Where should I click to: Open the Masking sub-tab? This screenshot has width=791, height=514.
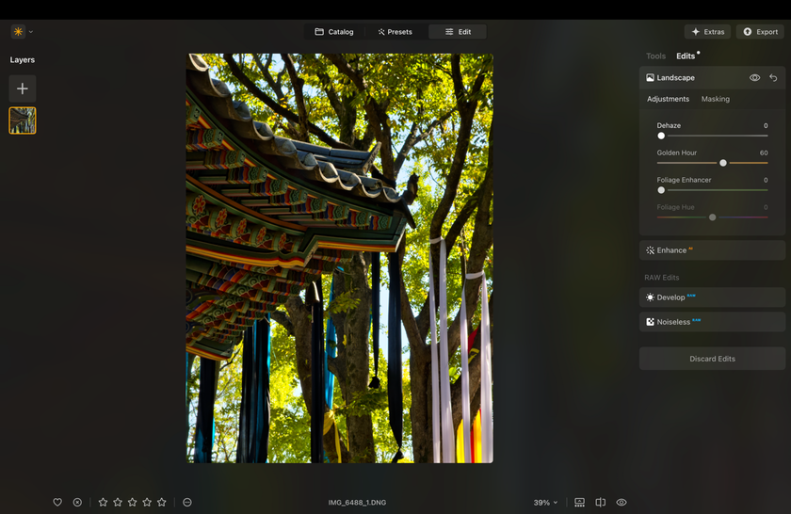click(x=716, y=99)
